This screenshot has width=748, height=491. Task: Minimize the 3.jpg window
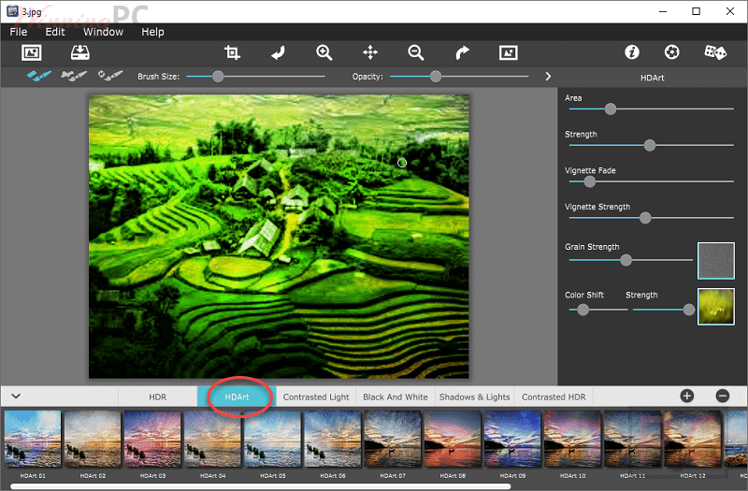pyautogui.click(x=663, y=11)
